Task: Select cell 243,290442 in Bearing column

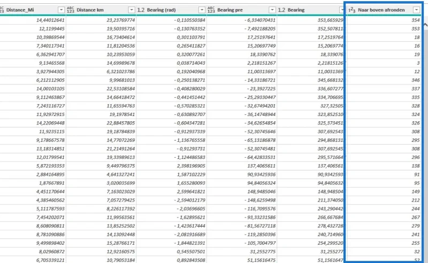Action: (330, 208)
